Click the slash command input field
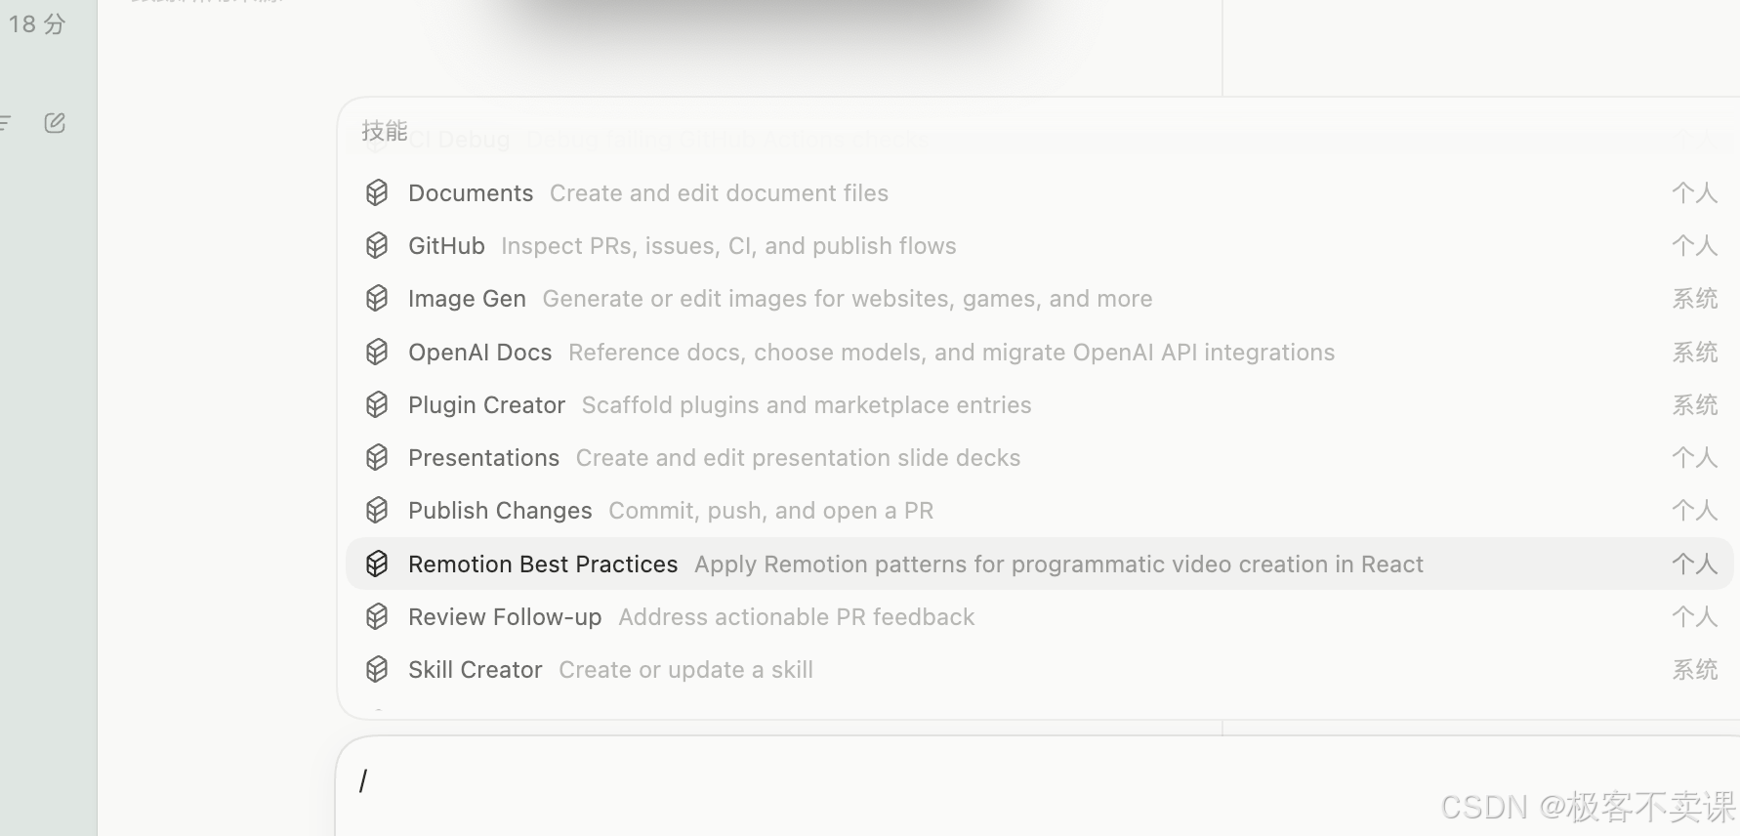The width and height of the screenshot is (1740, 836). pyautogui.click(x=1037, y=785)
